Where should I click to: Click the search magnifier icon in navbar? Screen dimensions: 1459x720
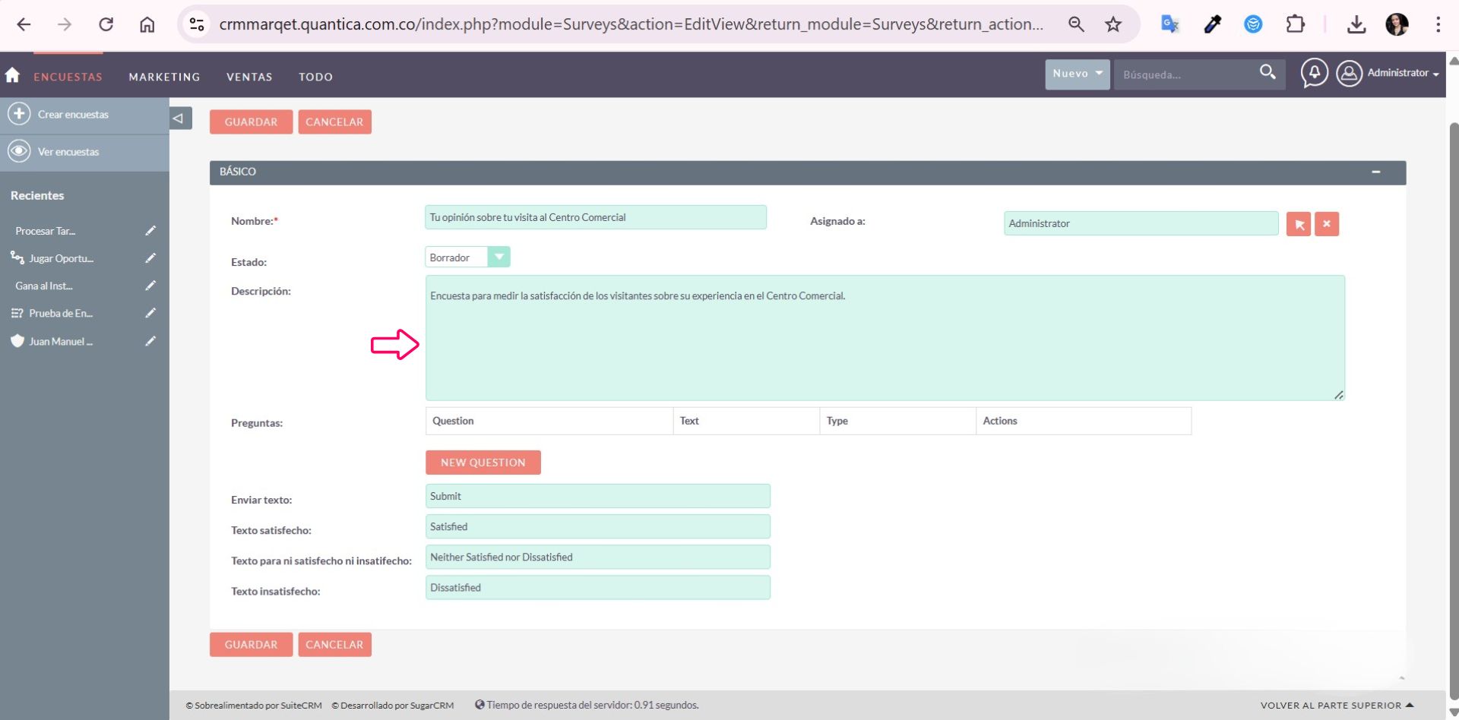(1268, 73)
